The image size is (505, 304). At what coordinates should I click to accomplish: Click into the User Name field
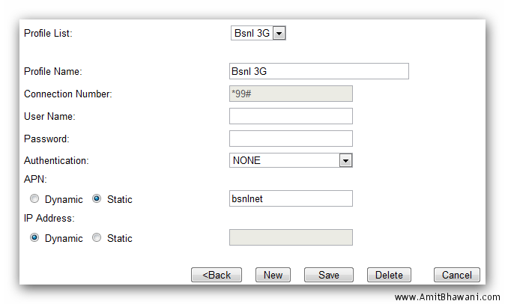tap(291, 116)
